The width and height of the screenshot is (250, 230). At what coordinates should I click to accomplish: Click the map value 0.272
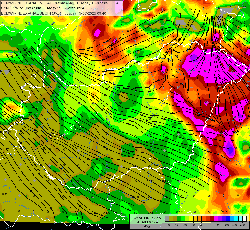150,181
